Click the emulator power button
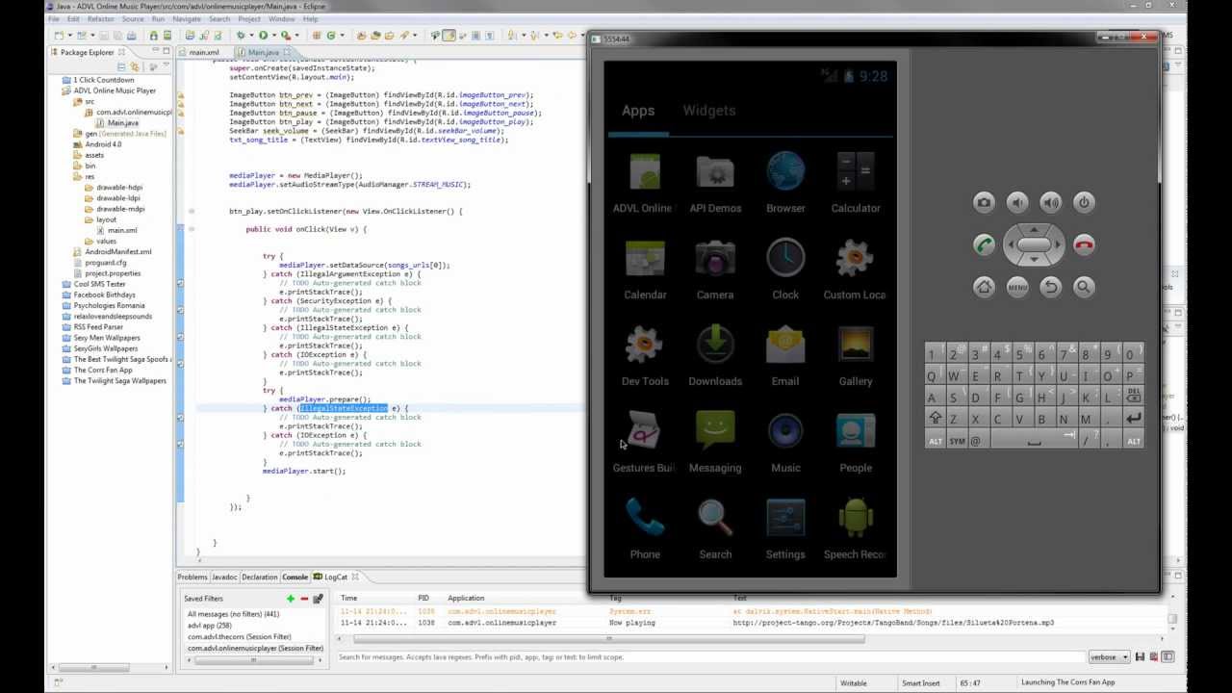This screenshot has height=693, width=1232. [1084, 202]
